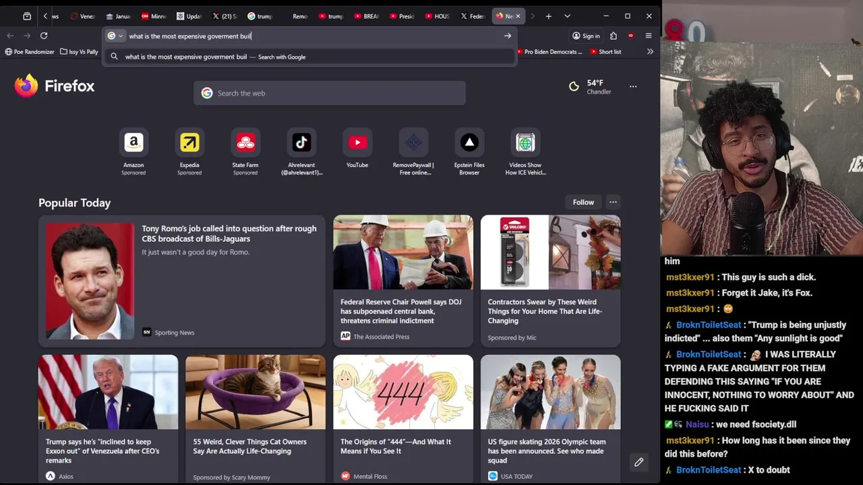The image size is (863, 485).
Task: Open the Expedia sponsored shortcut
Action: (x=189, y=153)
